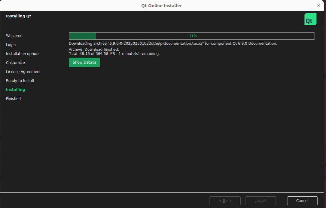Click the 'Installing Qt' page heading
Screen dimensions: 326x208
(x=19, y=16)
